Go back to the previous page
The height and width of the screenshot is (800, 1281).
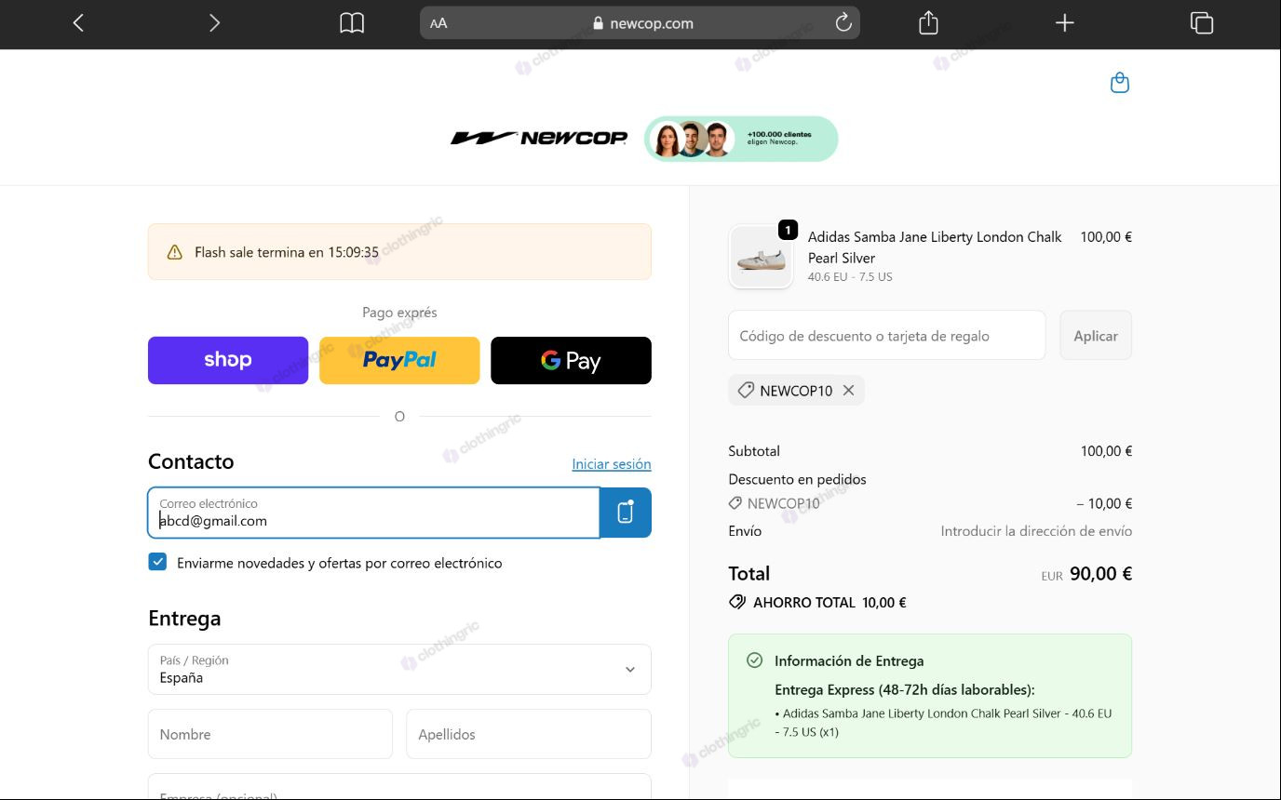tap(78, 23)
